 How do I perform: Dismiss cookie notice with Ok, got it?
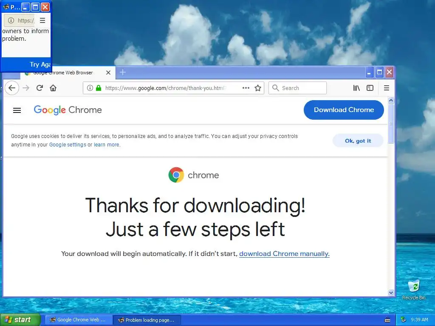(x=358, y=141)
